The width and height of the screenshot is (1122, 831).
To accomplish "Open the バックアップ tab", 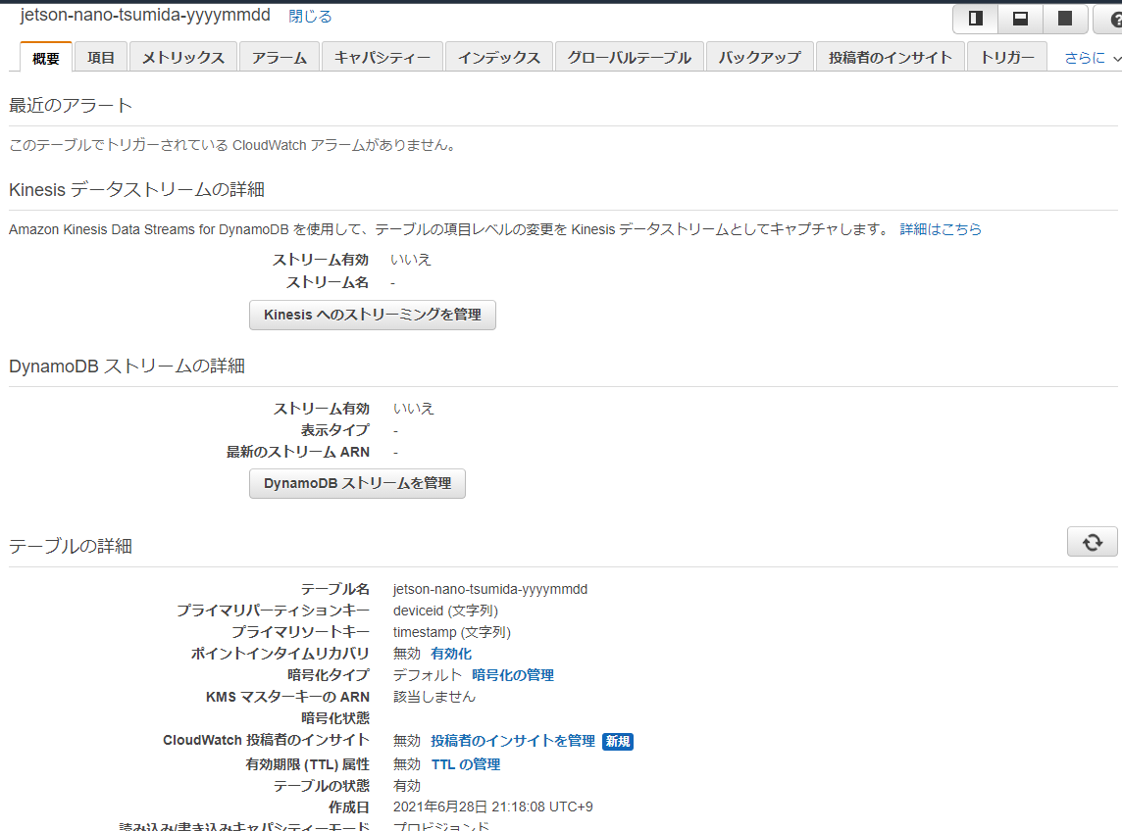I will 759,58.
